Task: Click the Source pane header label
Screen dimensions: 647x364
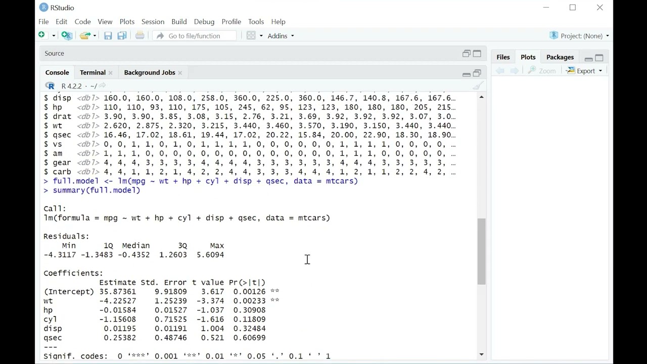Action: click(54, 54)
